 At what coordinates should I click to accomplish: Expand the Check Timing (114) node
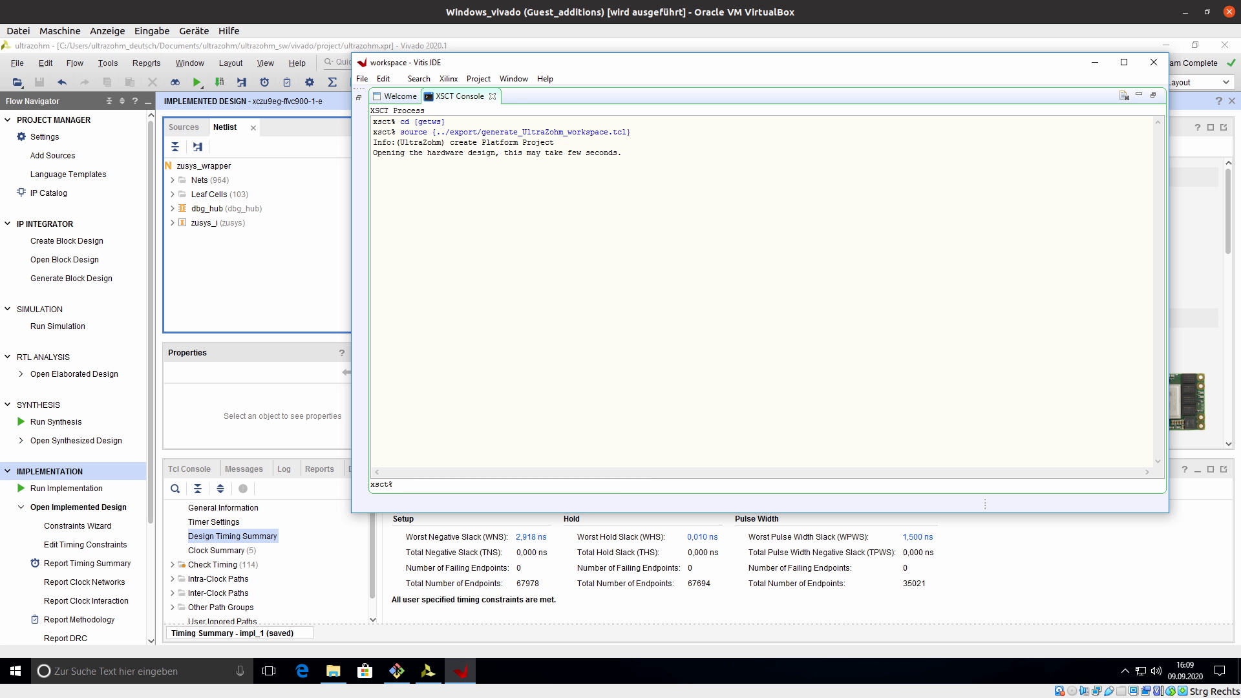(173, 565)
